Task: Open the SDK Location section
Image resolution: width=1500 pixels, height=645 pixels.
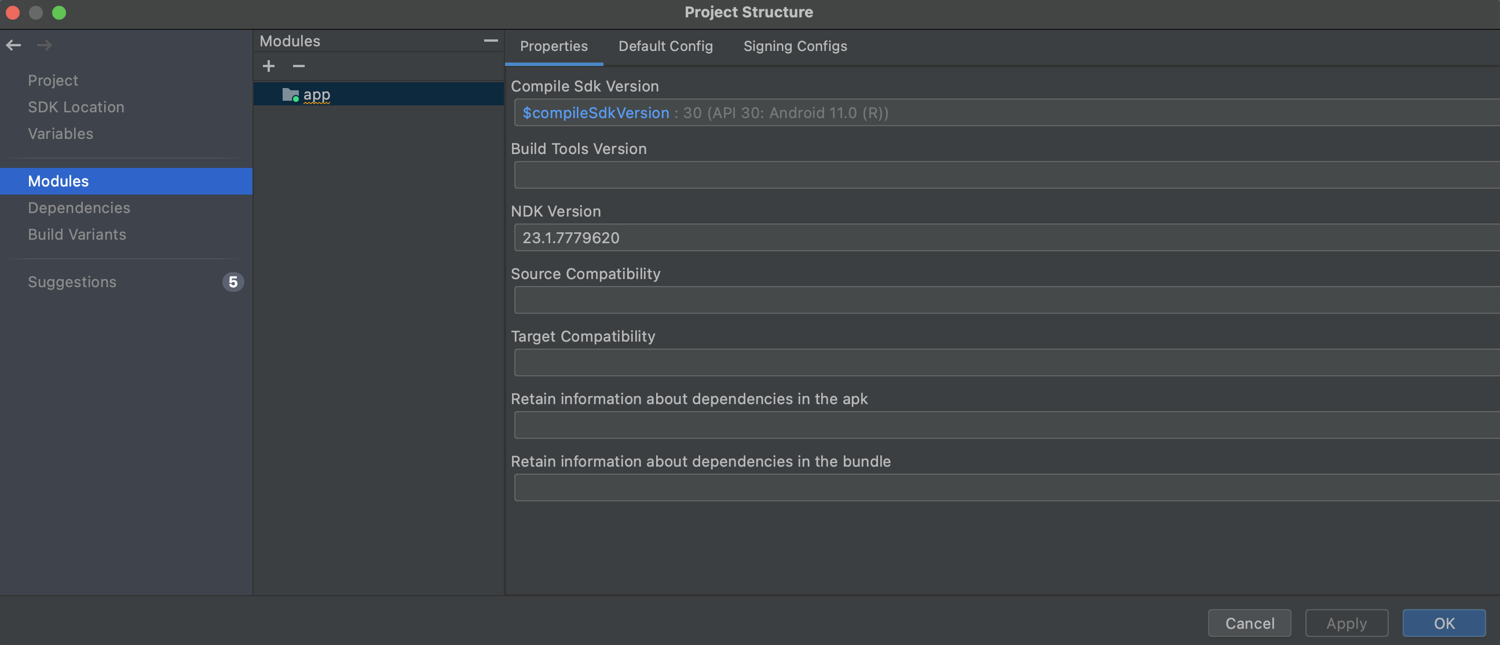Action: click(76, 107)
